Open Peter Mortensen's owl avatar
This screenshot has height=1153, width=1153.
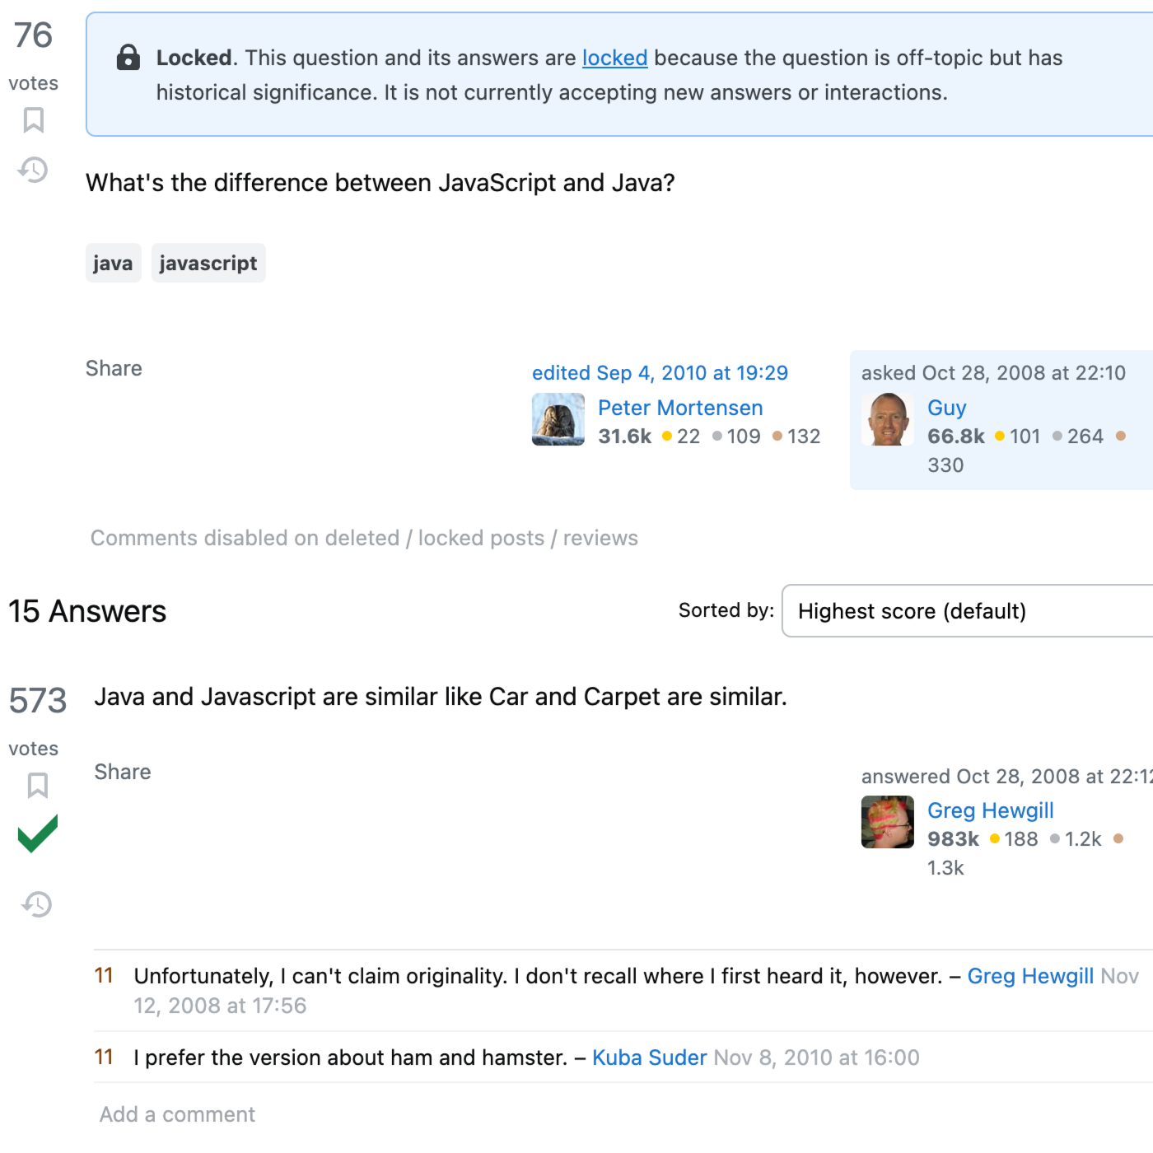pyautogui.click(x=558, y=419)
